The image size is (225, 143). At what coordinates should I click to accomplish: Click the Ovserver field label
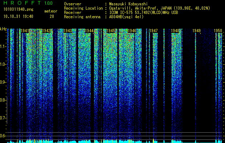73,4
